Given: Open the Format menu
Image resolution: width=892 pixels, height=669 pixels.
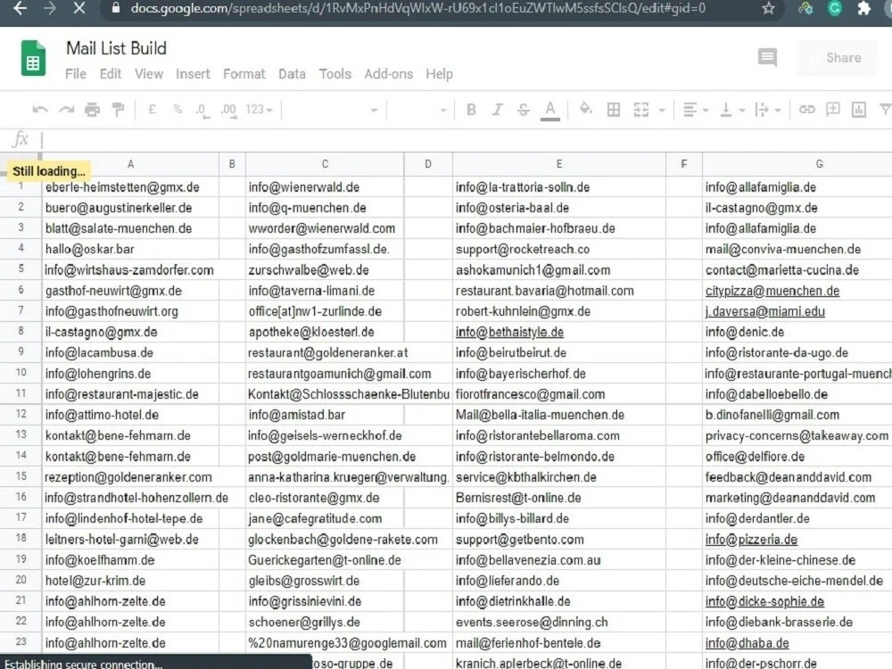Looking at the screenshot, I should 244,74.
